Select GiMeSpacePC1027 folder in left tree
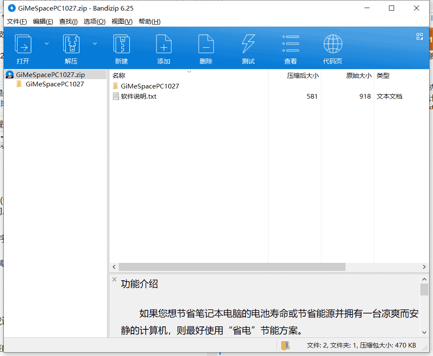The image size is (433, 356). [x=55, y=84]
